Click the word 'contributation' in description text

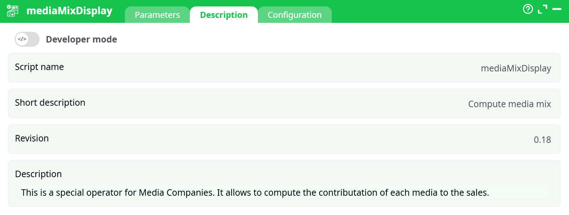[x=348, y=192]
